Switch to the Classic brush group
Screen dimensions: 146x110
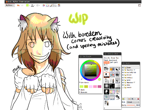[106, 60]
